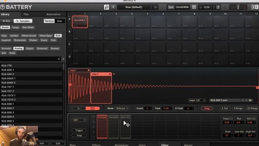Click the loop Range preview button
This screenshot has width=259, height=146.
tap(252, 108)
